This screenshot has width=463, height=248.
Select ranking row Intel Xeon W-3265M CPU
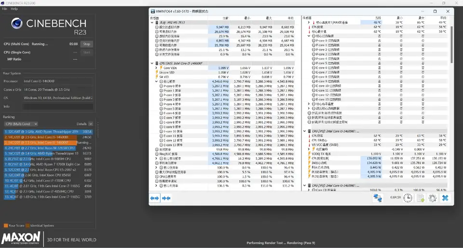(x=48, y=148)
